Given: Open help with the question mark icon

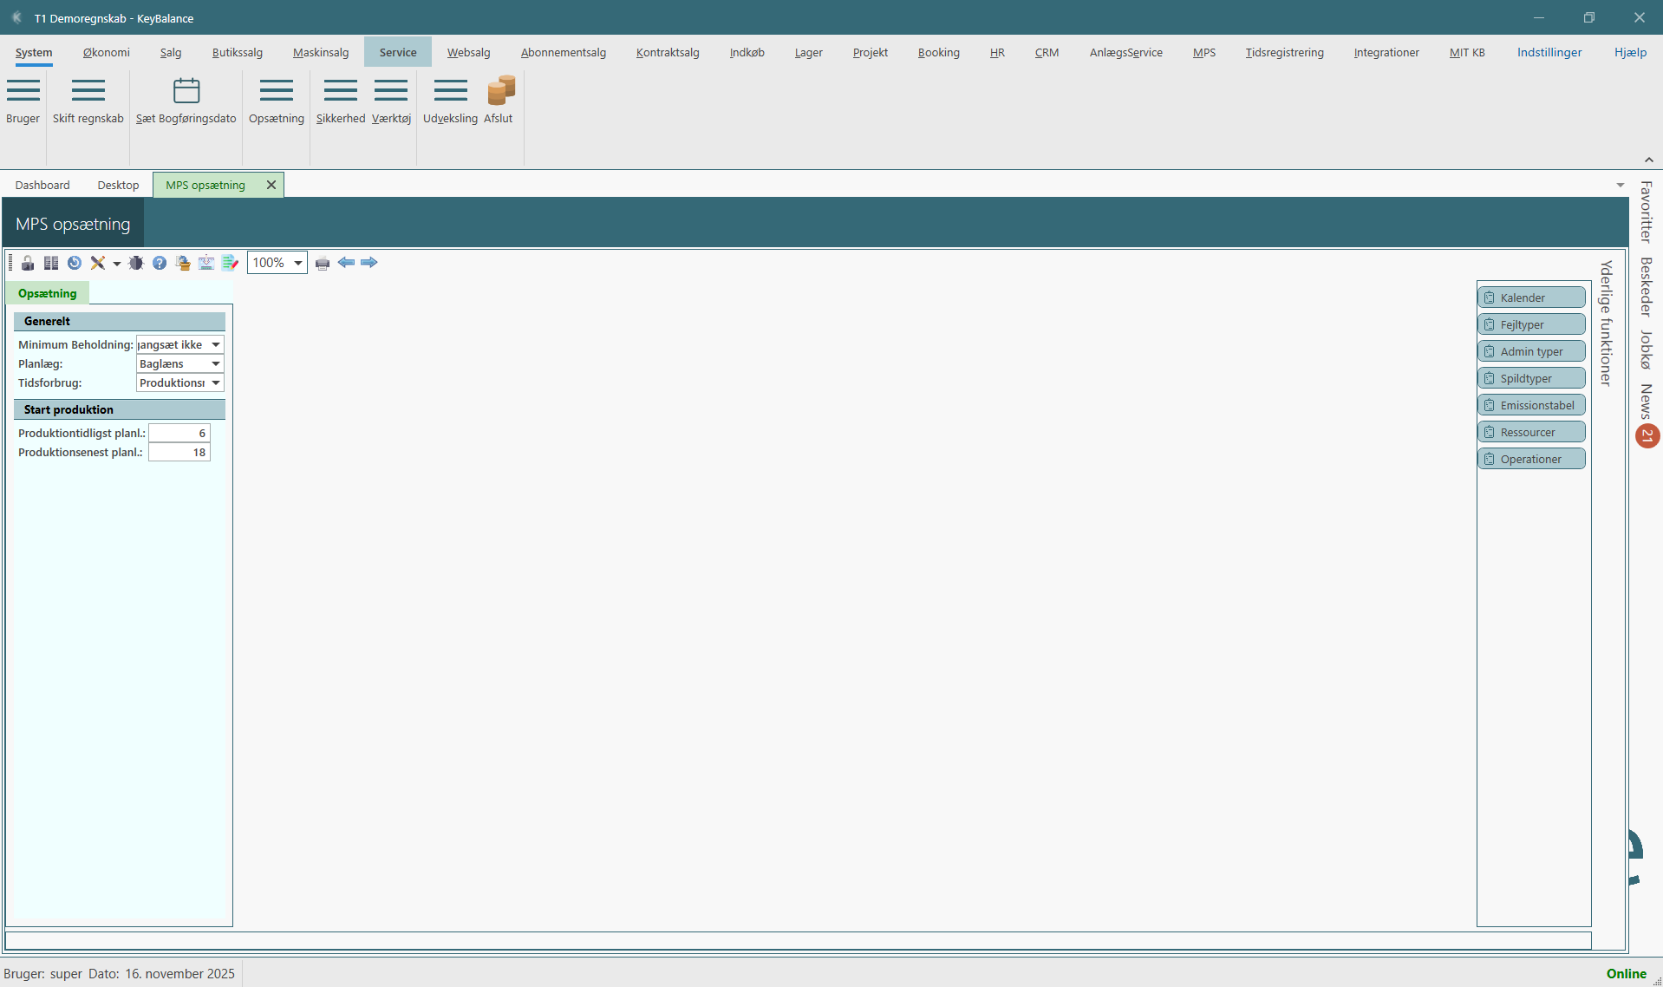Looking at the screenshot, I should point(160,263).
